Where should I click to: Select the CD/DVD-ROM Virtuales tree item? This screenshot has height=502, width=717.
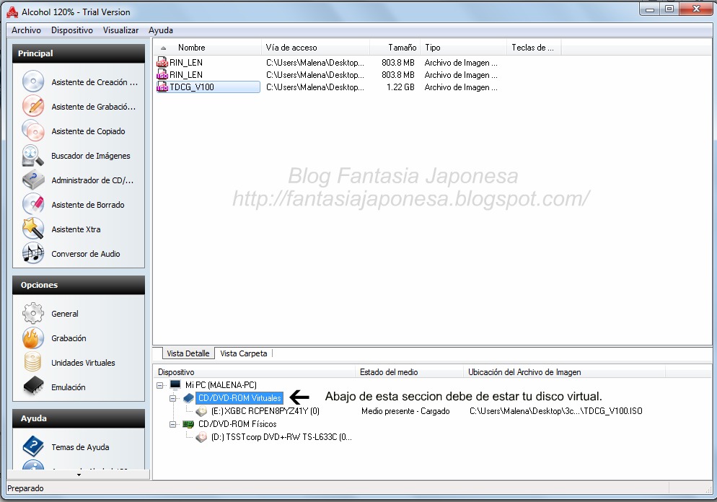pyautogui.click(x=239, y=398)
